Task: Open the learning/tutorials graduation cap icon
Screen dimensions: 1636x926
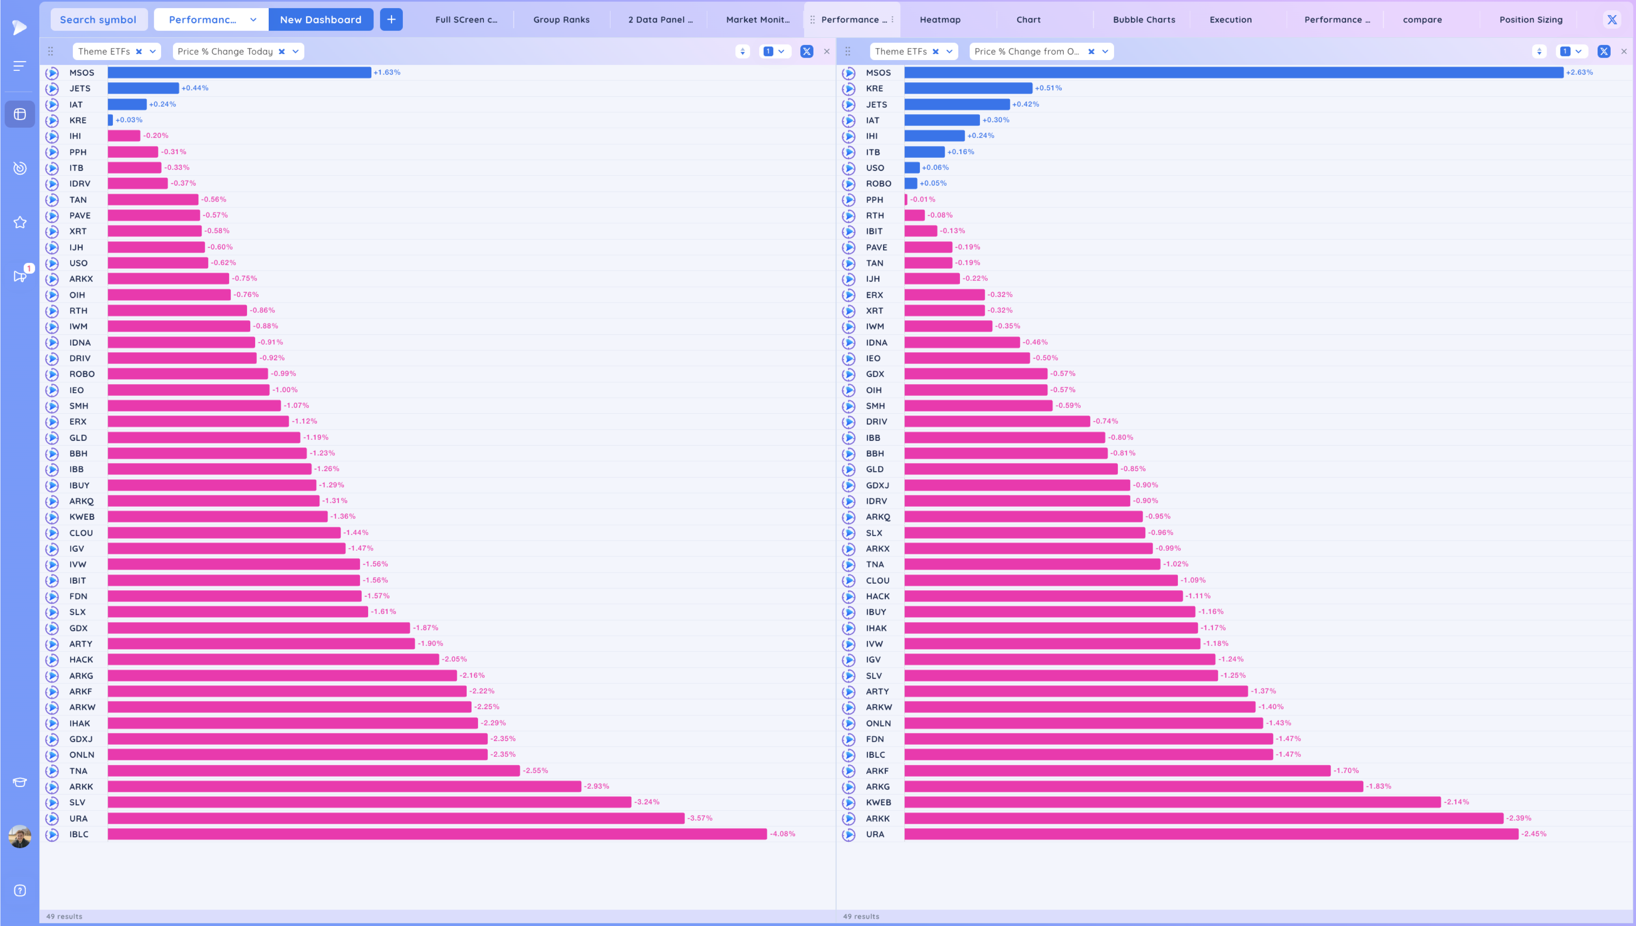Action: point(20,782)
